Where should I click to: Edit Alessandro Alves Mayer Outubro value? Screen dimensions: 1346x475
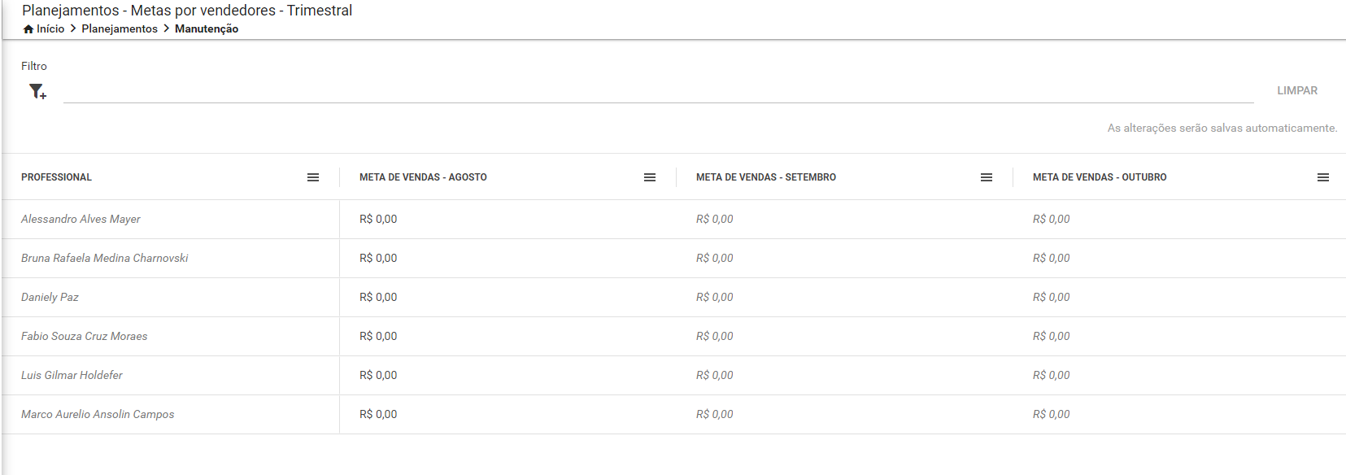click(1052, 220)
